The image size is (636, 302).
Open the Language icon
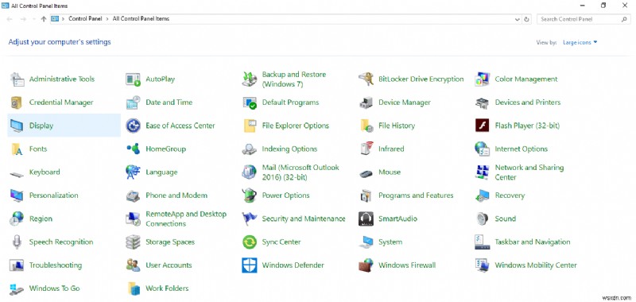(133, 172)
